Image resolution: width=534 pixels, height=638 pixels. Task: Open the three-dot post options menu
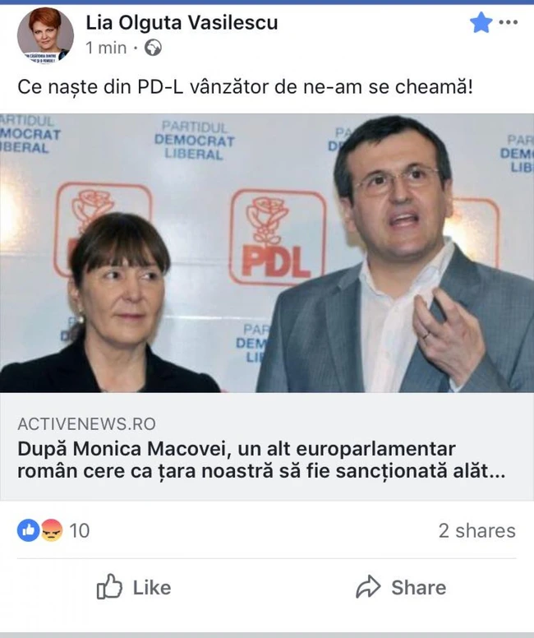[508, 22]
